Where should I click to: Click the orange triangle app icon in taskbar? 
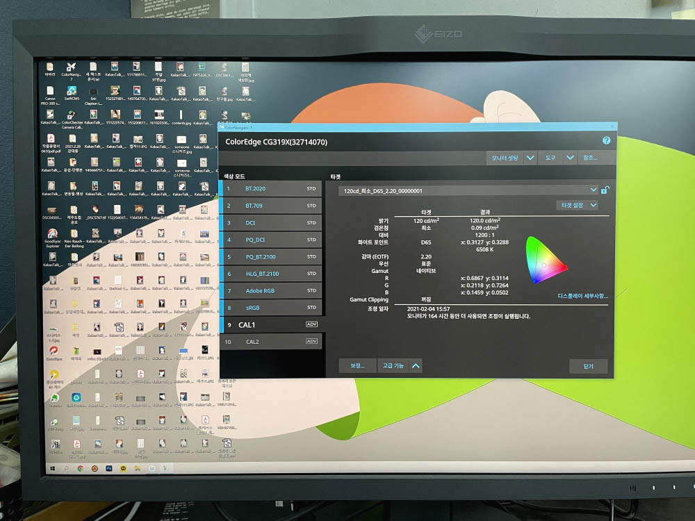point(95,468)
